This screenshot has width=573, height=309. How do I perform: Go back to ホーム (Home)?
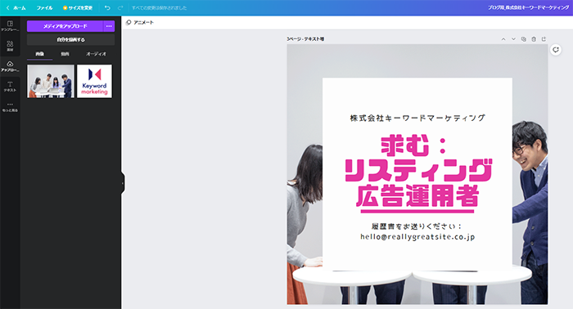(16, 7)
